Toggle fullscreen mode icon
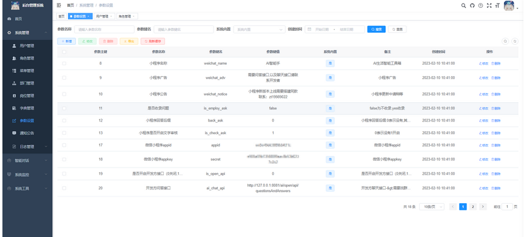524x237 pixels. tap(489, 5)
